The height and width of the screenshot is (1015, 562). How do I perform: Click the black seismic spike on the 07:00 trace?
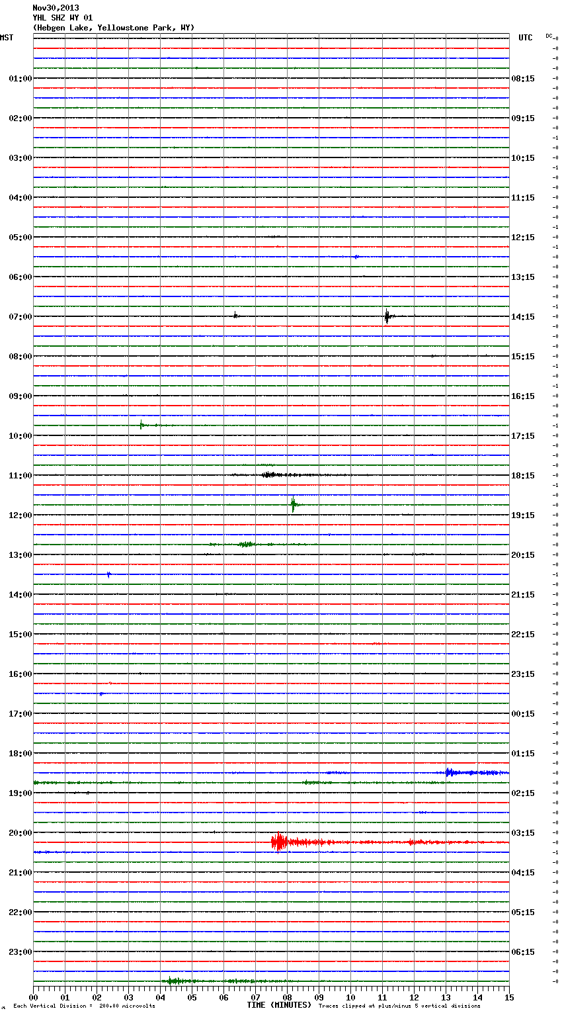click(387, 316)
